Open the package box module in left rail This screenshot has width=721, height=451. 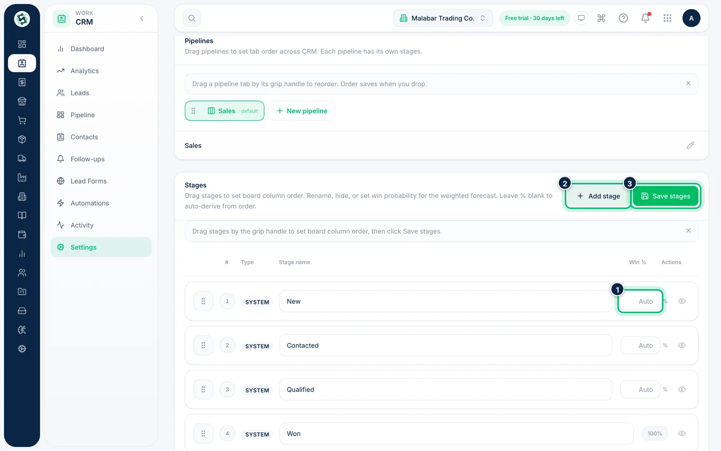click(x=22, y=139)
